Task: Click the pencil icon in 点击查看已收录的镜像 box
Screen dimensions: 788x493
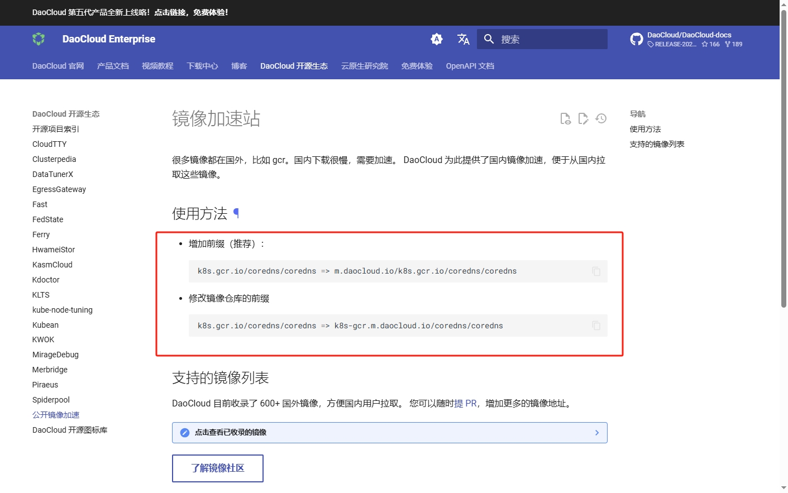Action: pyautogui.click(x=185, y=433)
